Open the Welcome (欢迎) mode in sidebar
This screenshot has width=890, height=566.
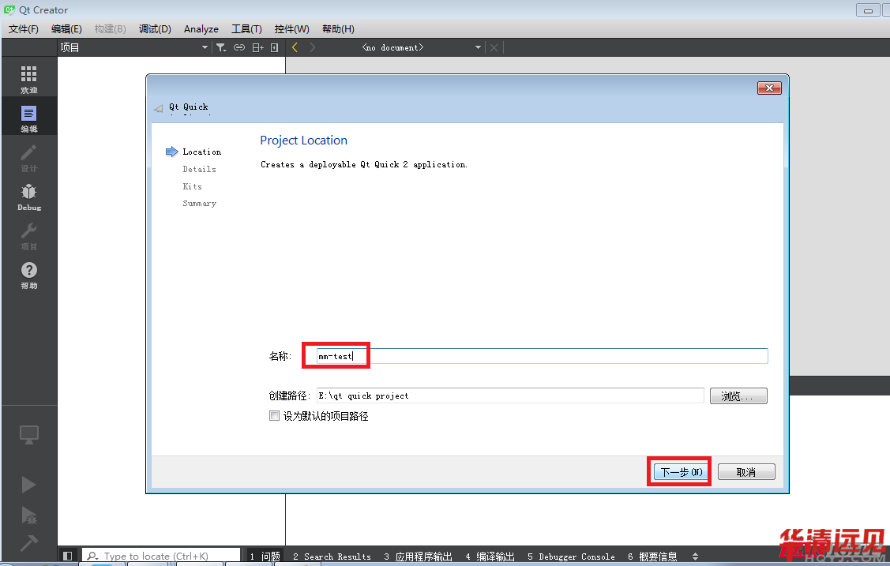tap(29, 79)
